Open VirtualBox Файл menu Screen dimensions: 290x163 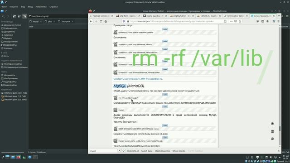[4, 7]
